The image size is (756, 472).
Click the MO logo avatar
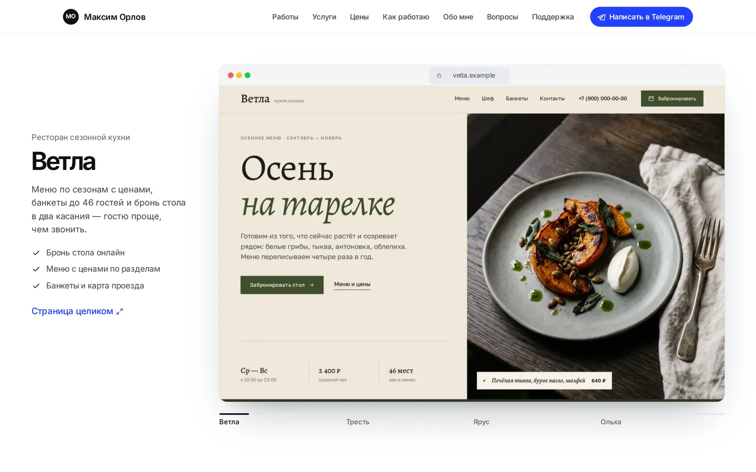71,17
